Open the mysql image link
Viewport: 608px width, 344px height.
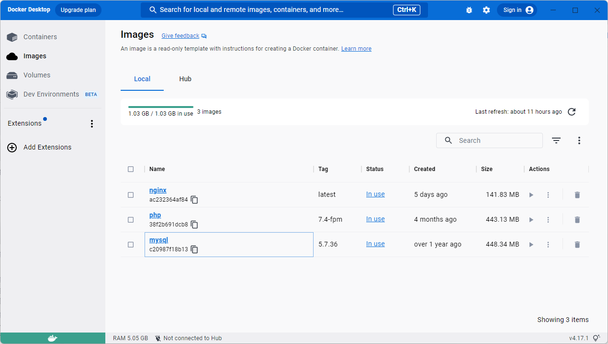coord(159,240)
